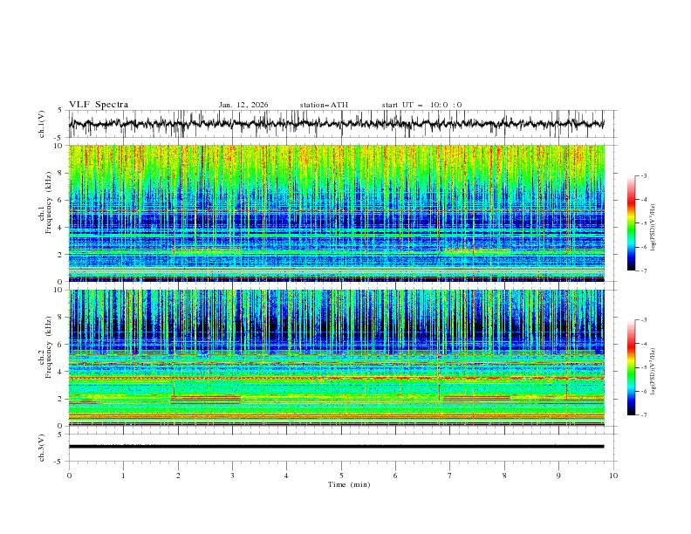Select the 10-minute tick on time axis
Image resolution: width=691 pixels, height=534 pixels.
[613, 476]
